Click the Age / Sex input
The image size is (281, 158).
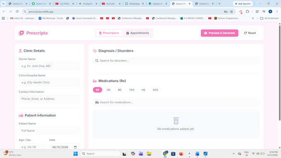click(33, 147)
